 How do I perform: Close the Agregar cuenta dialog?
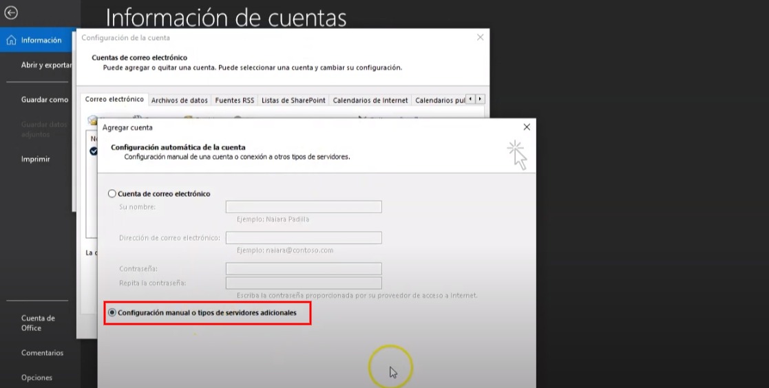coord(527,127)
